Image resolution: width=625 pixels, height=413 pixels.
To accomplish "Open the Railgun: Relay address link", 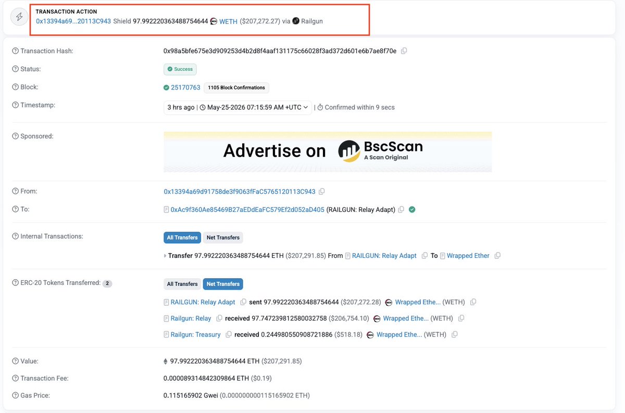I will point(191,318).
